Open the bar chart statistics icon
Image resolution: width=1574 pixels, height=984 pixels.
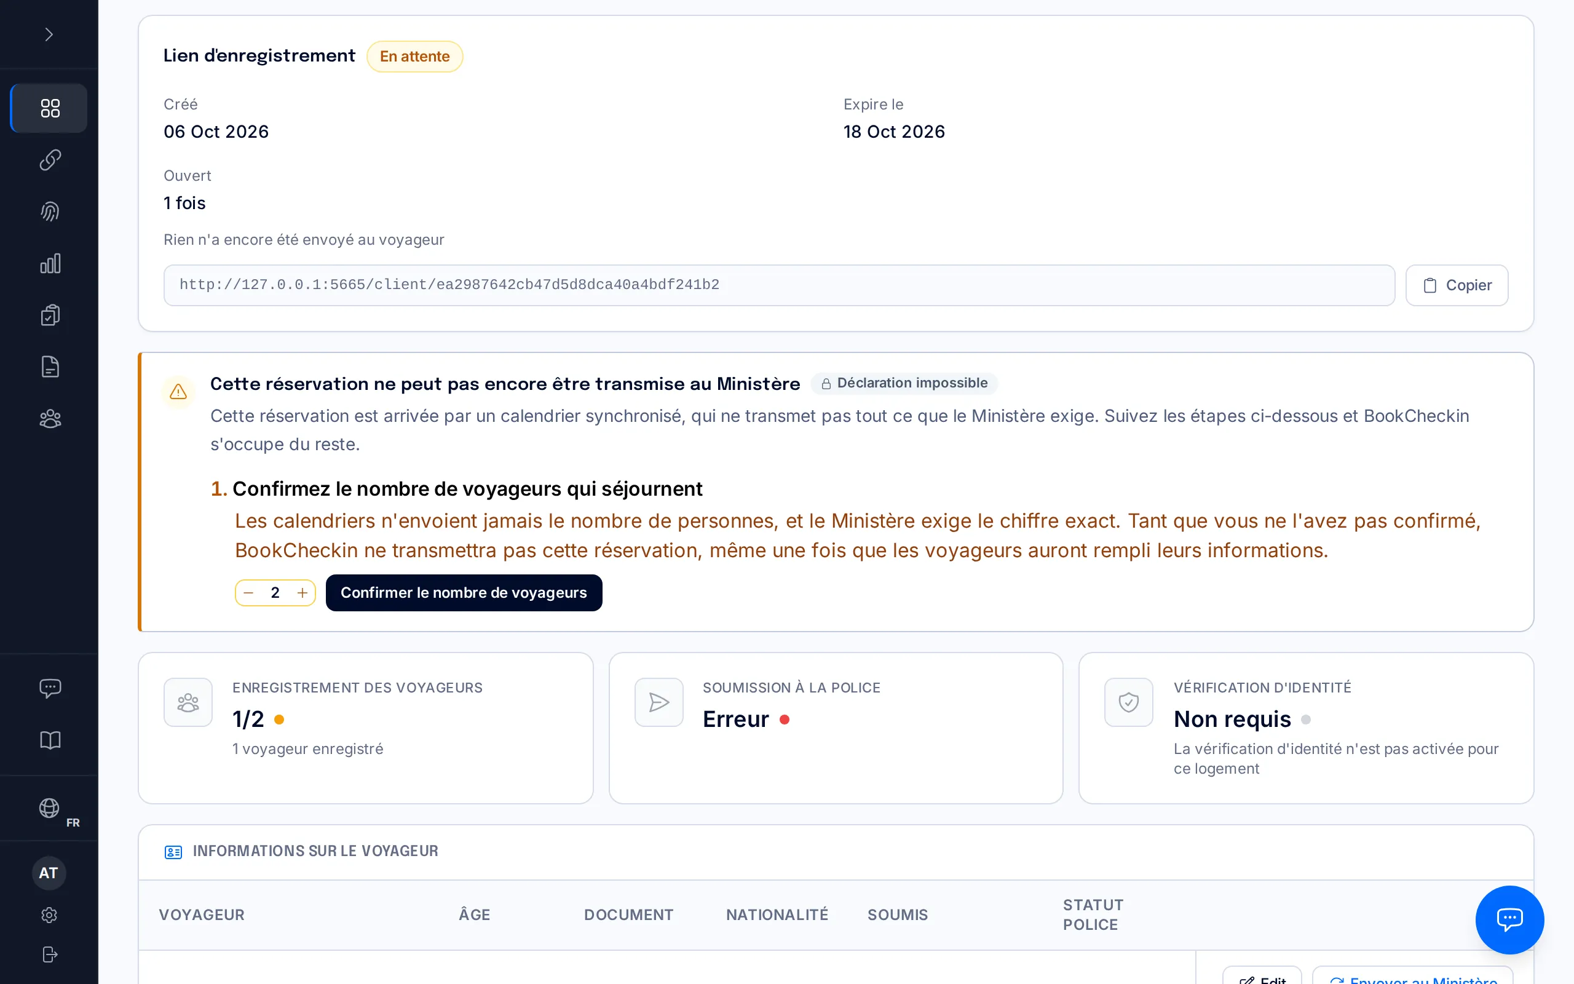pos(49,264)
